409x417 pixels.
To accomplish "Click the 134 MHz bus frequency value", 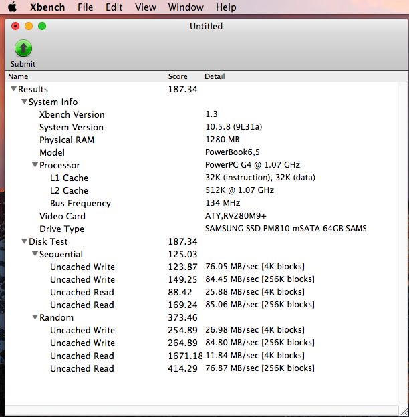I will (x=223, y=203).
